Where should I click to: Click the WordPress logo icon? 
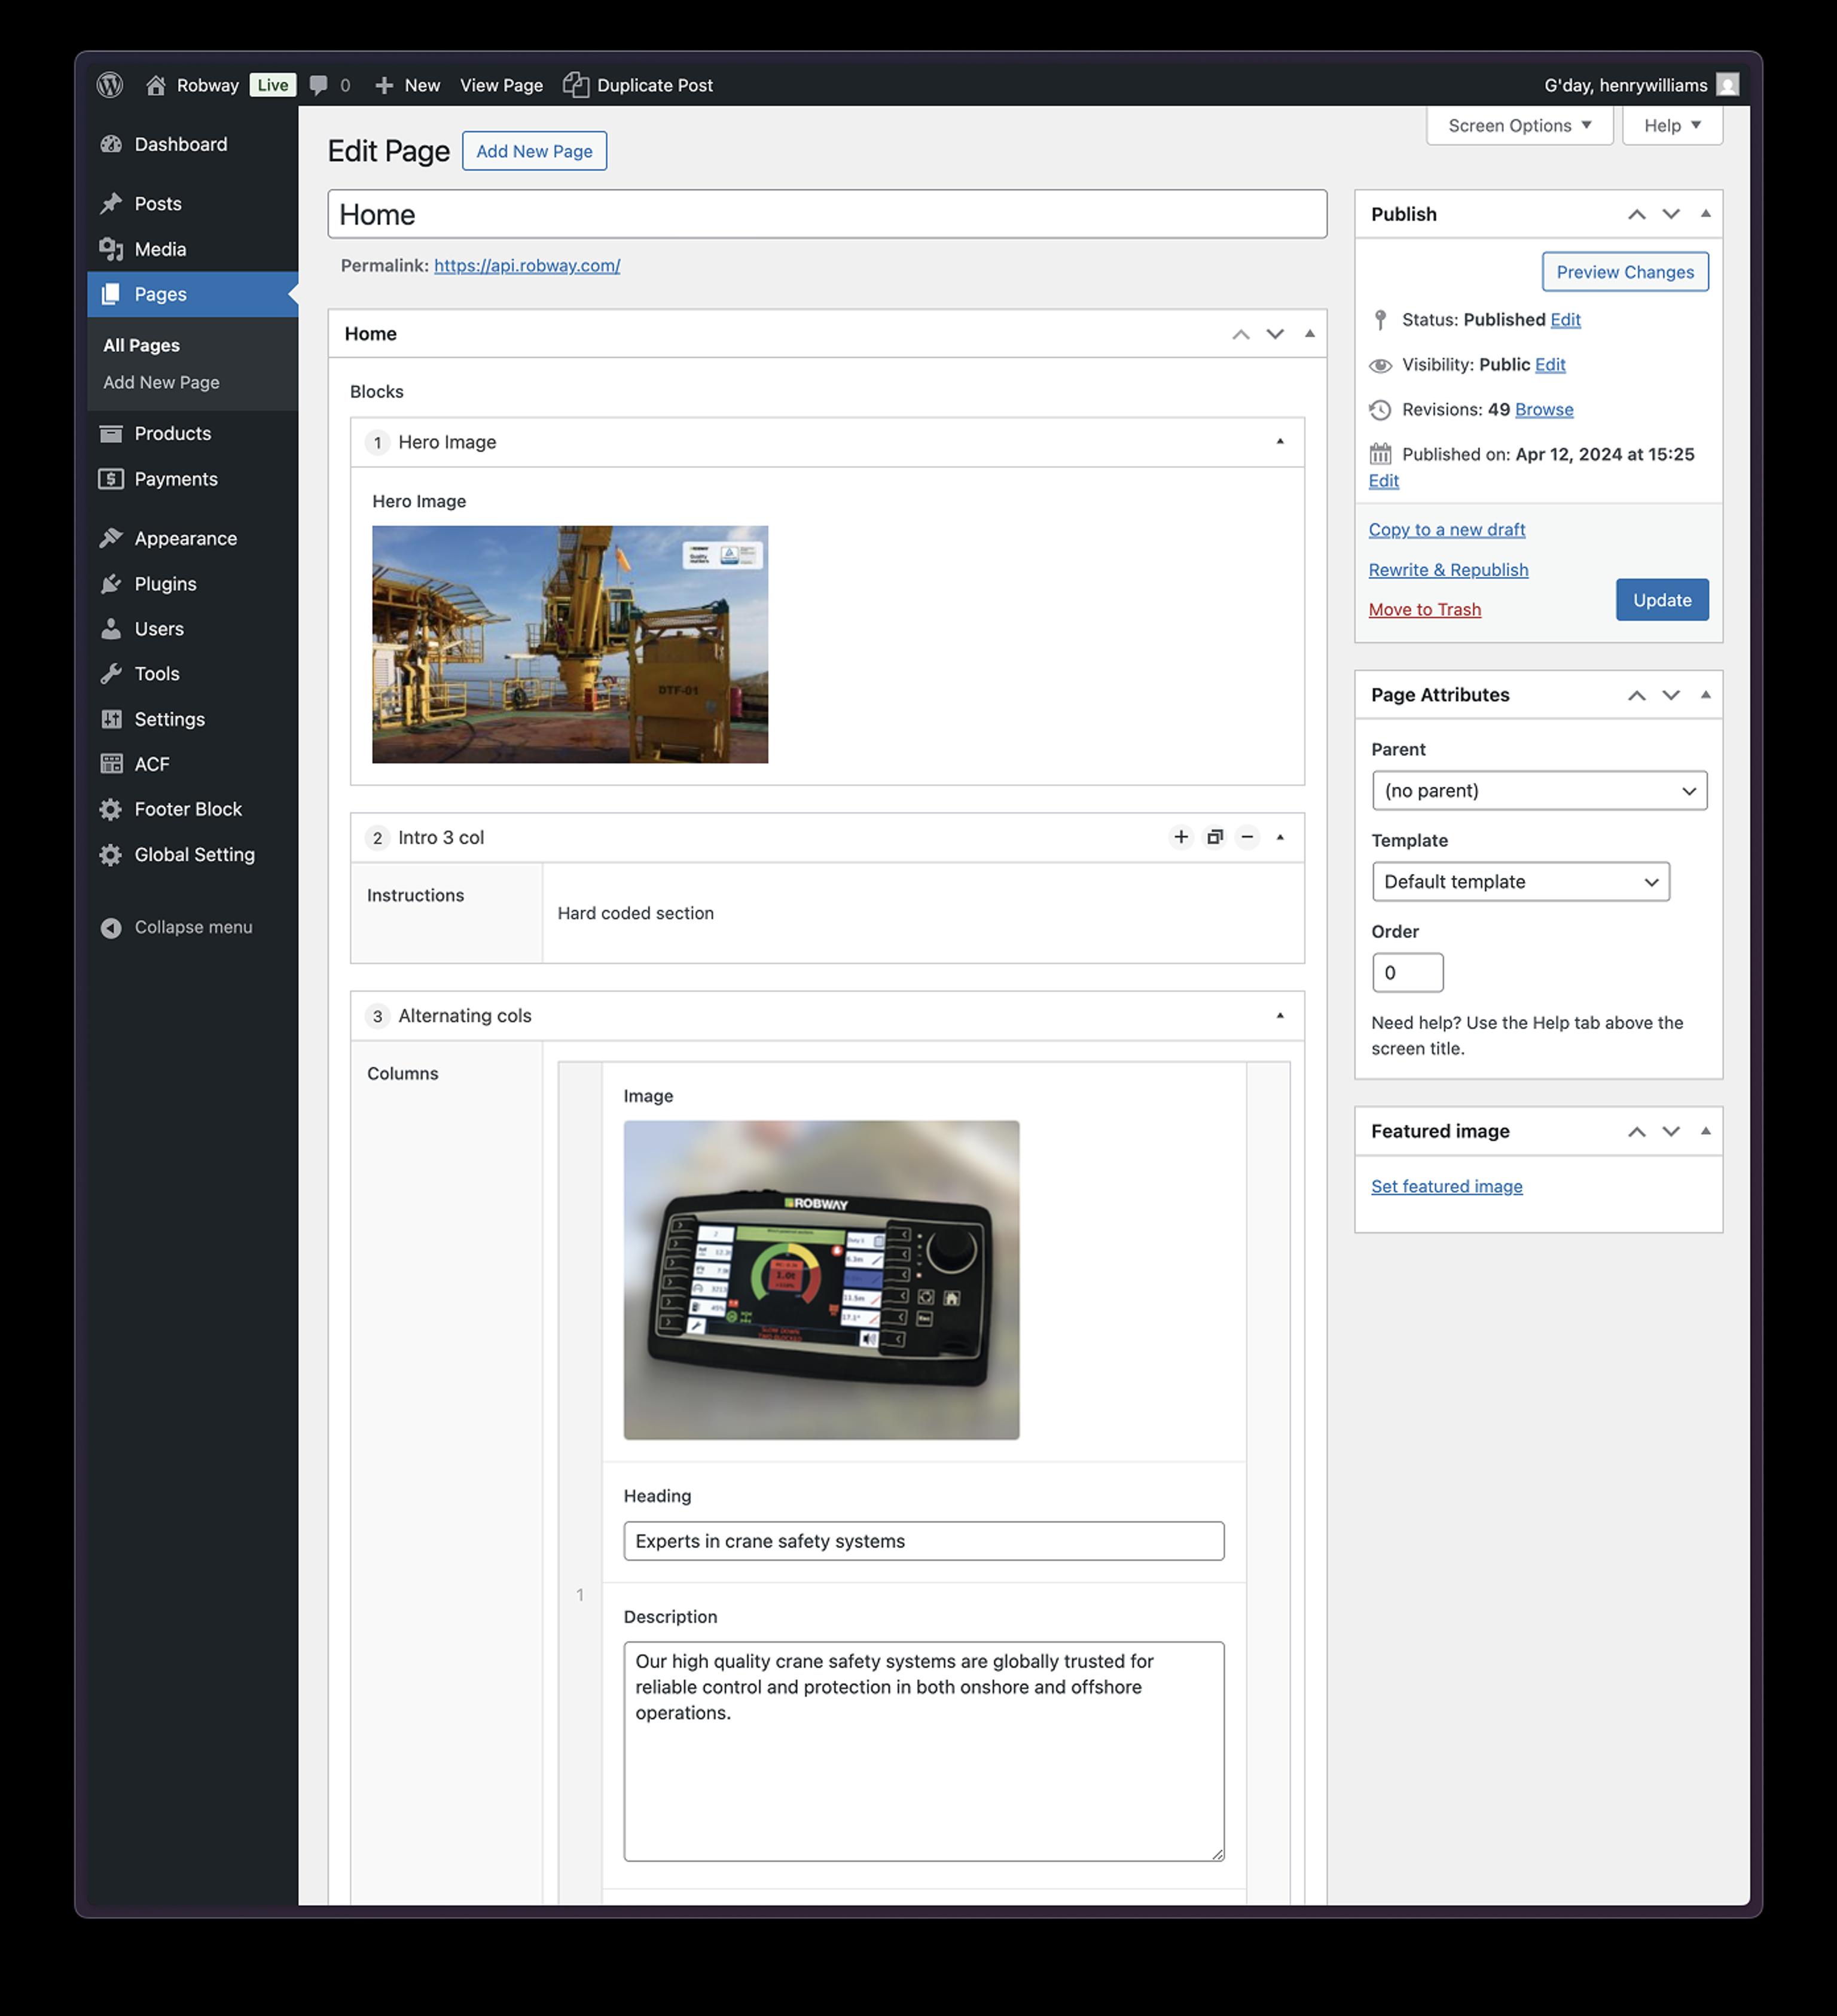click(110, 85)
